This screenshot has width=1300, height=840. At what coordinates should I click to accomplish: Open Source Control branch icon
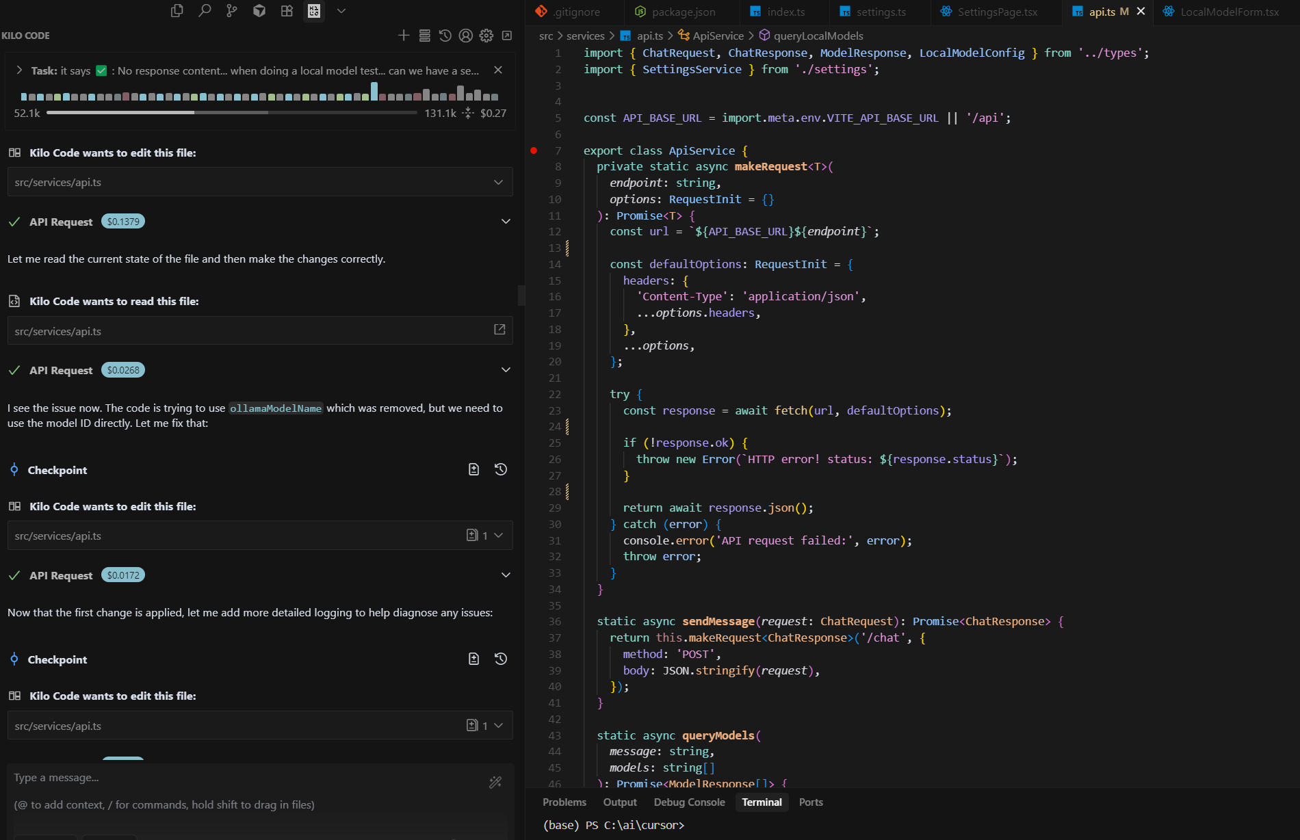231,11
